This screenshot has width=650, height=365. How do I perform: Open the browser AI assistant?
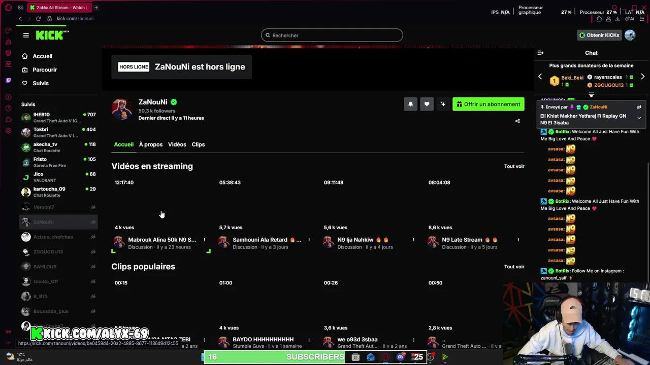point(630,19)
